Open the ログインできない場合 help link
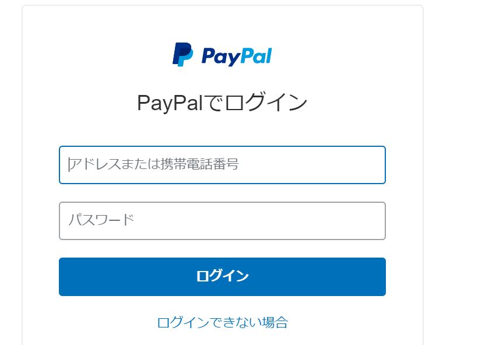This screenshot has width=478, height=345. pos(222,322)
